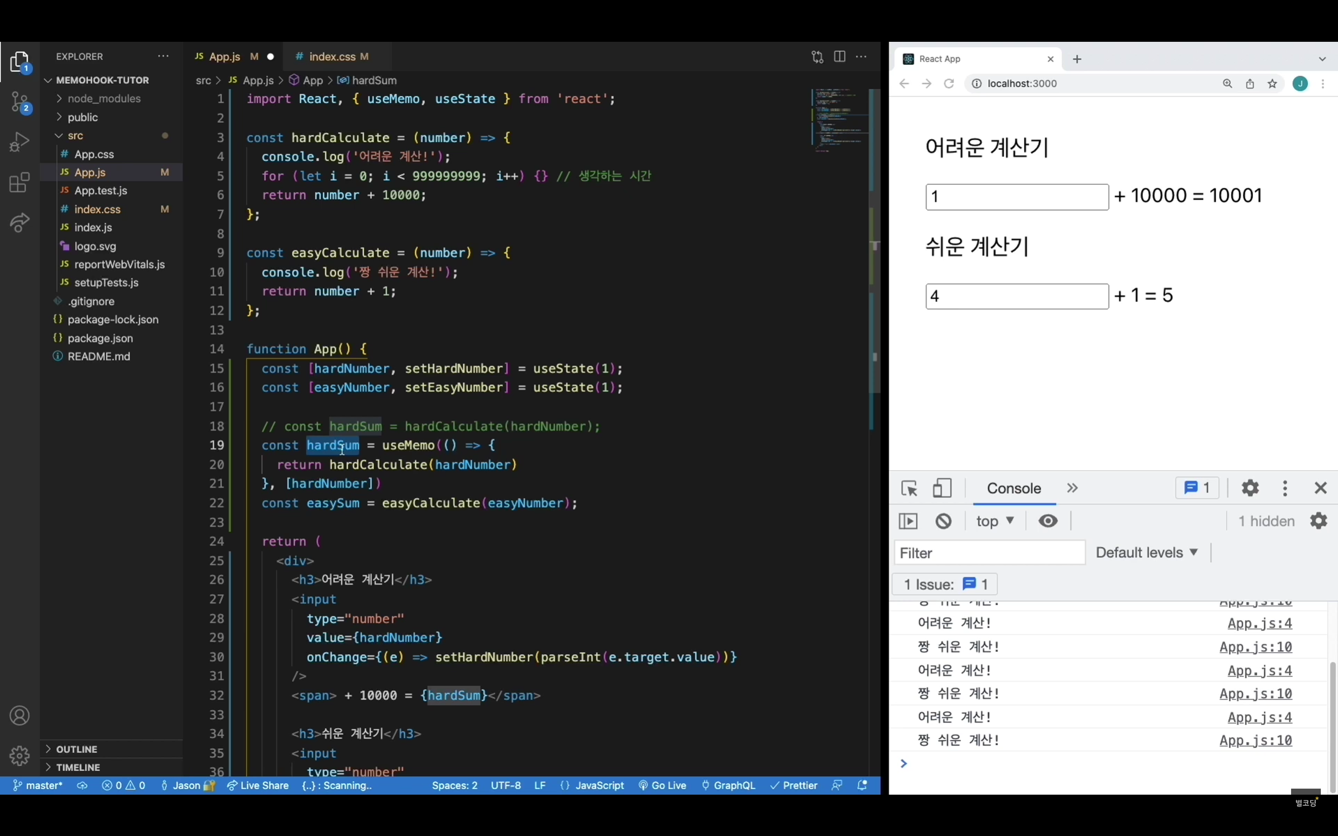
Task: Switch to the index.css editor tab
Action: (332, 56)
